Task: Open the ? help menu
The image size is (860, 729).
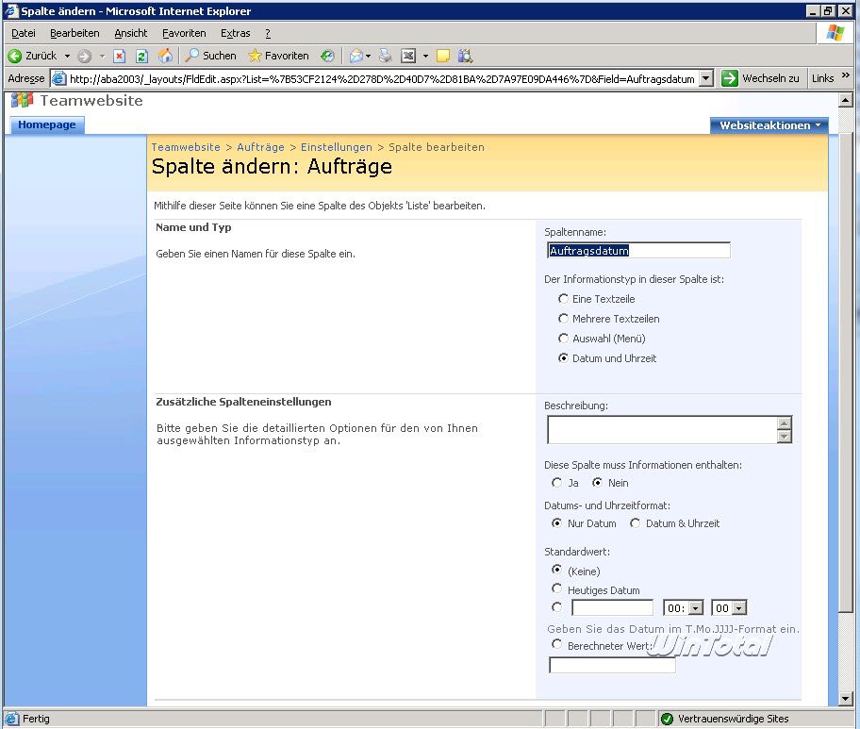Action: coord(268,33)
